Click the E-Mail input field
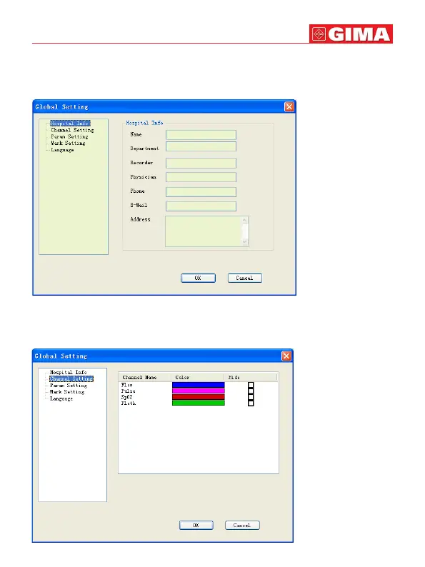 click(x=201, y=206)
